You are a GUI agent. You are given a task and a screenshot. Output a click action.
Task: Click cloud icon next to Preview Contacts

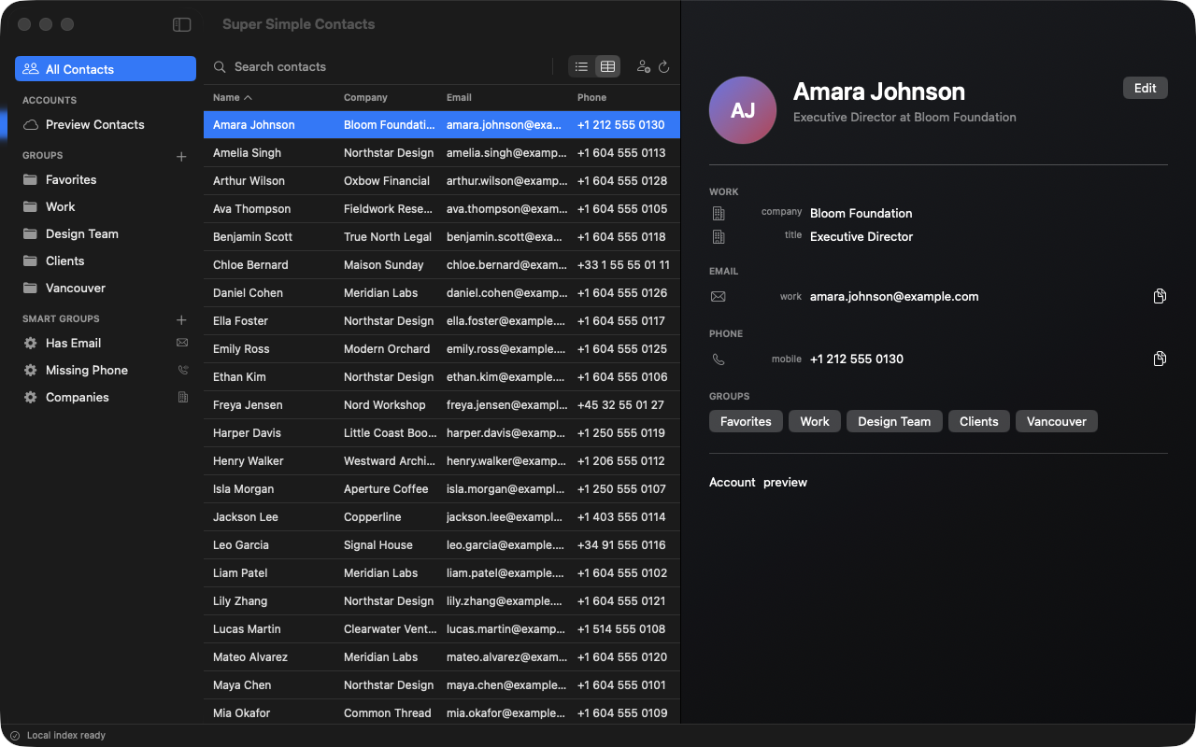[x=31, y=124]
